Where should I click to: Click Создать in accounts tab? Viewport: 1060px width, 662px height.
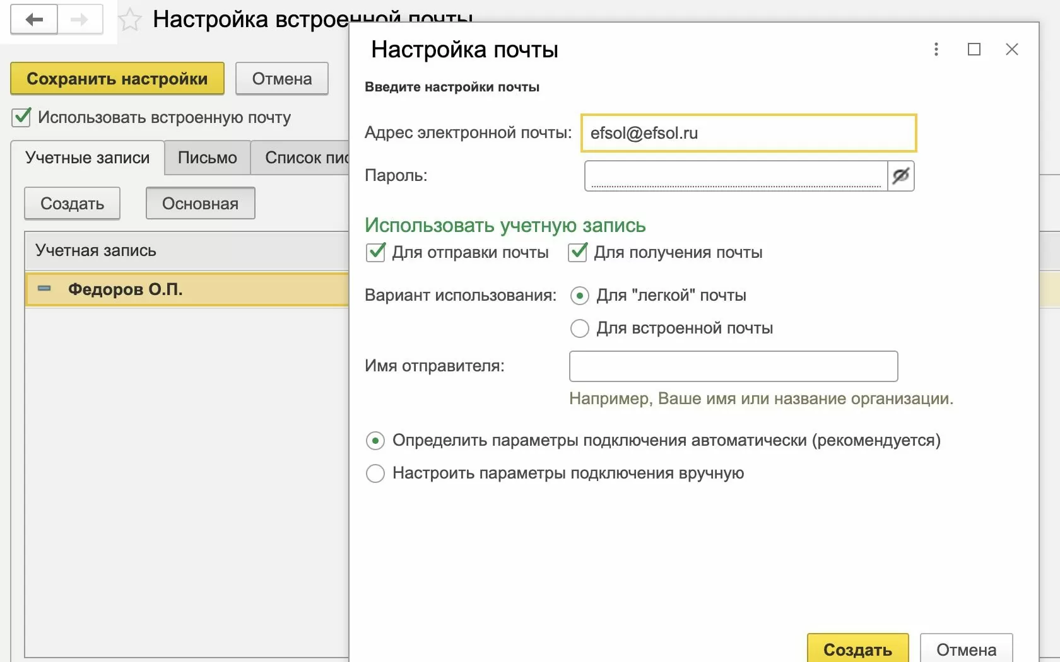(73, 203)
